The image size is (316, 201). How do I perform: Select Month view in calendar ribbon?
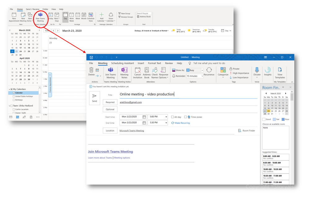point(84,16)
